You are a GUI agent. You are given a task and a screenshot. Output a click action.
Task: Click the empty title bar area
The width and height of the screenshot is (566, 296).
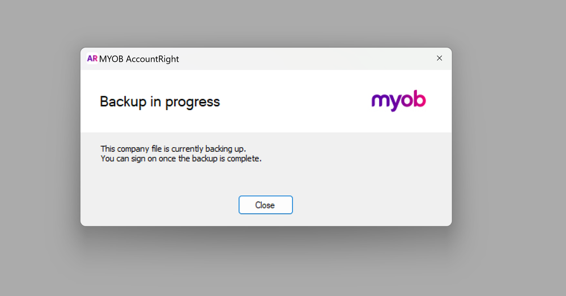pos(306,59)
